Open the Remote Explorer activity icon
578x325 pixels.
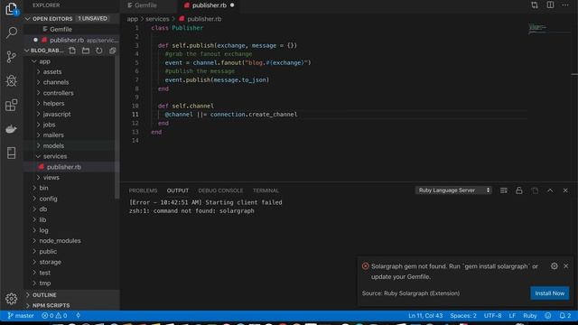coord(12,153)
